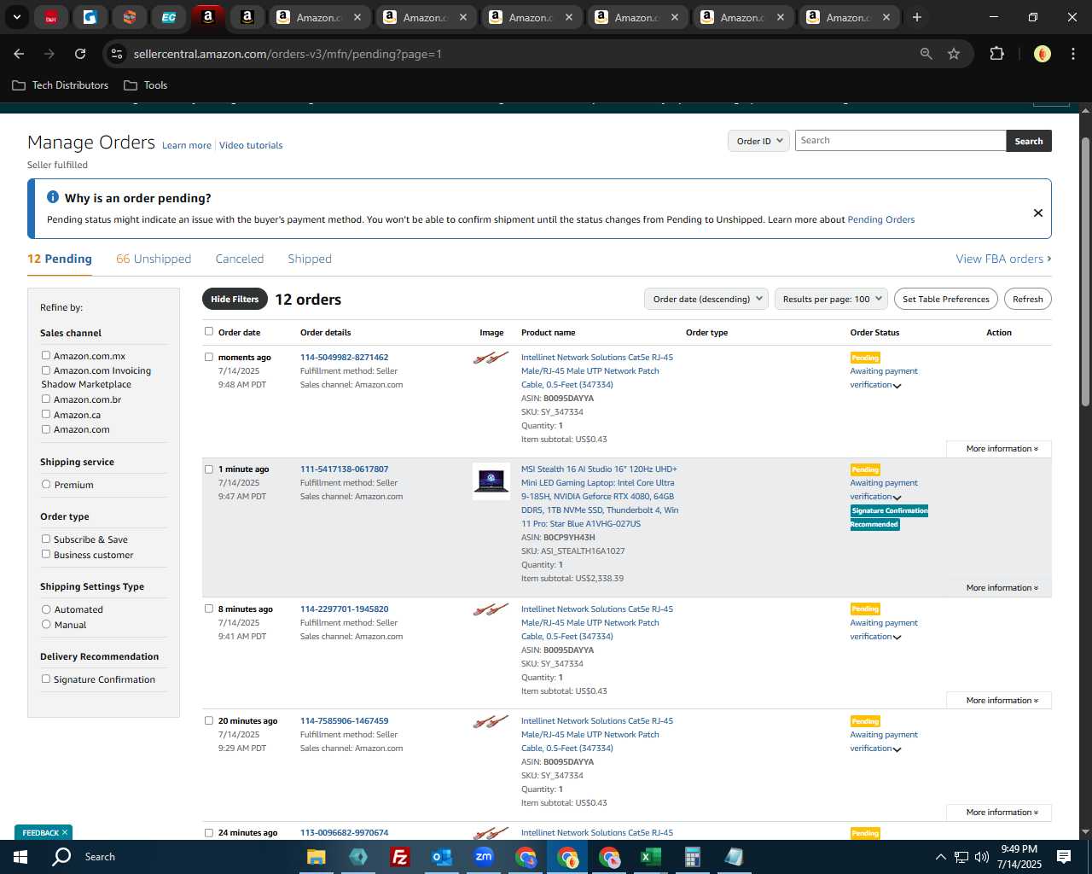Viewport: 1092px width, 874px height.
Task: Click the page vertical scrollbar
Action: pyautogui.click(x=1085, y=271)
